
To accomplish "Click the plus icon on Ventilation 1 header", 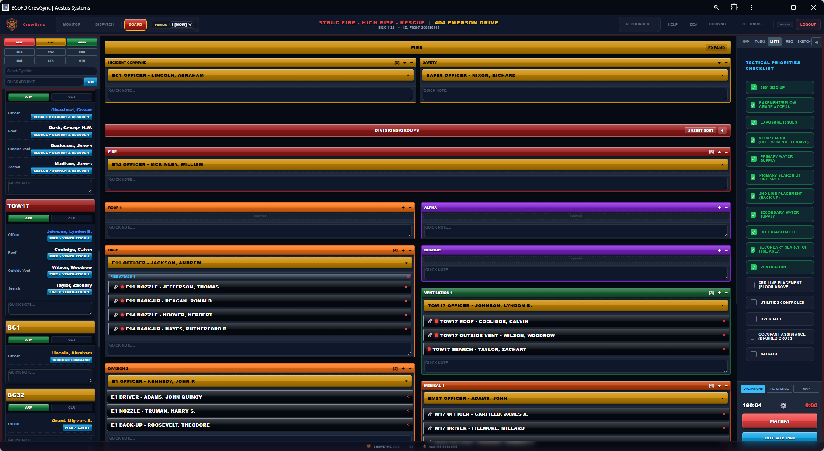I will 719,293.
